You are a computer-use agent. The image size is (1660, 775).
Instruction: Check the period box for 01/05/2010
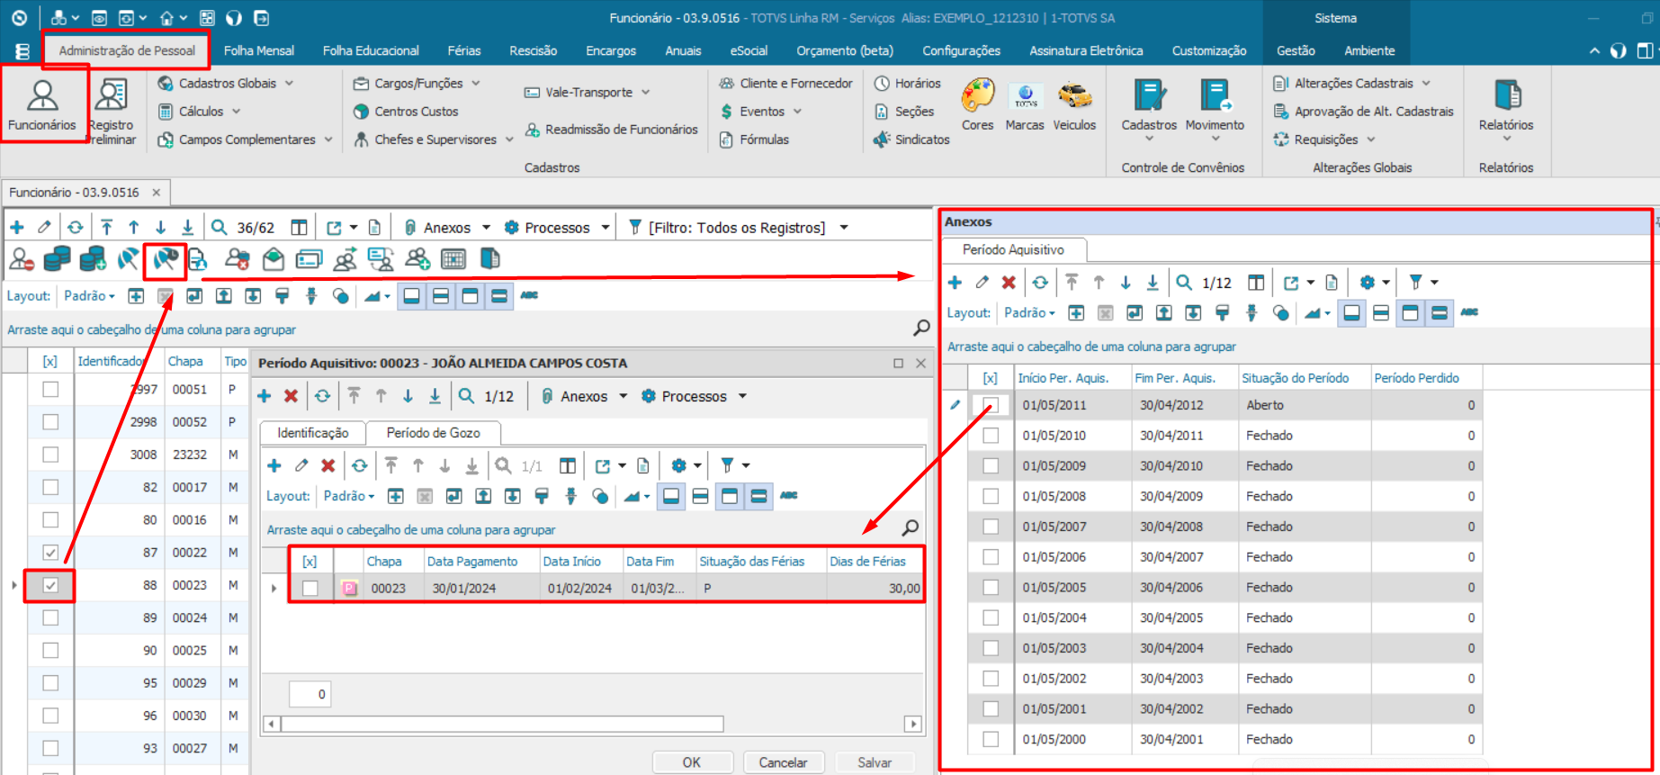pyautogui.click(x=991, y=436)
